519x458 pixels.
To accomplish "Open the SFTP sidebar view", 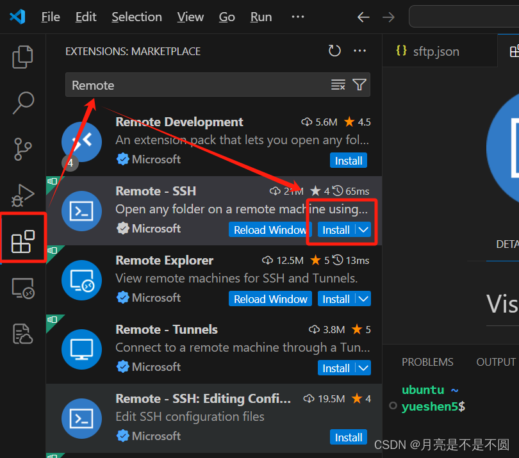I will (22, 334).
